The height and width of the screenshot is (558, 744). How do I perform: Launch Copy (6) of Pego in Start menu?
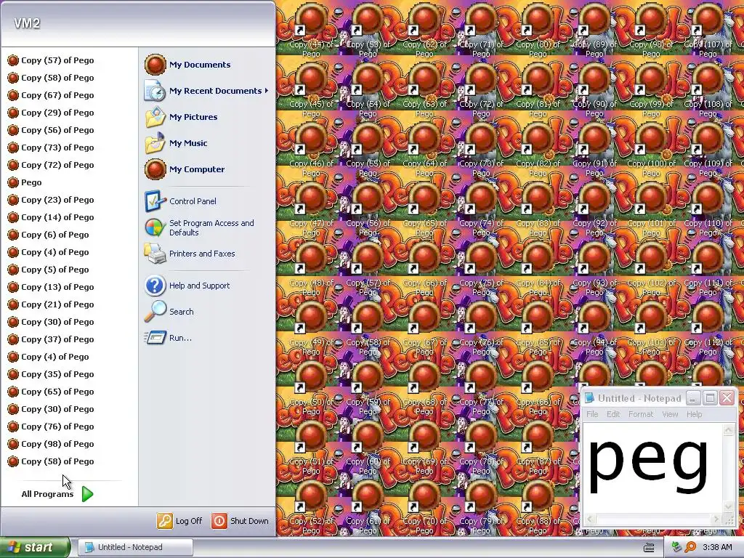[x=49, y=235]
